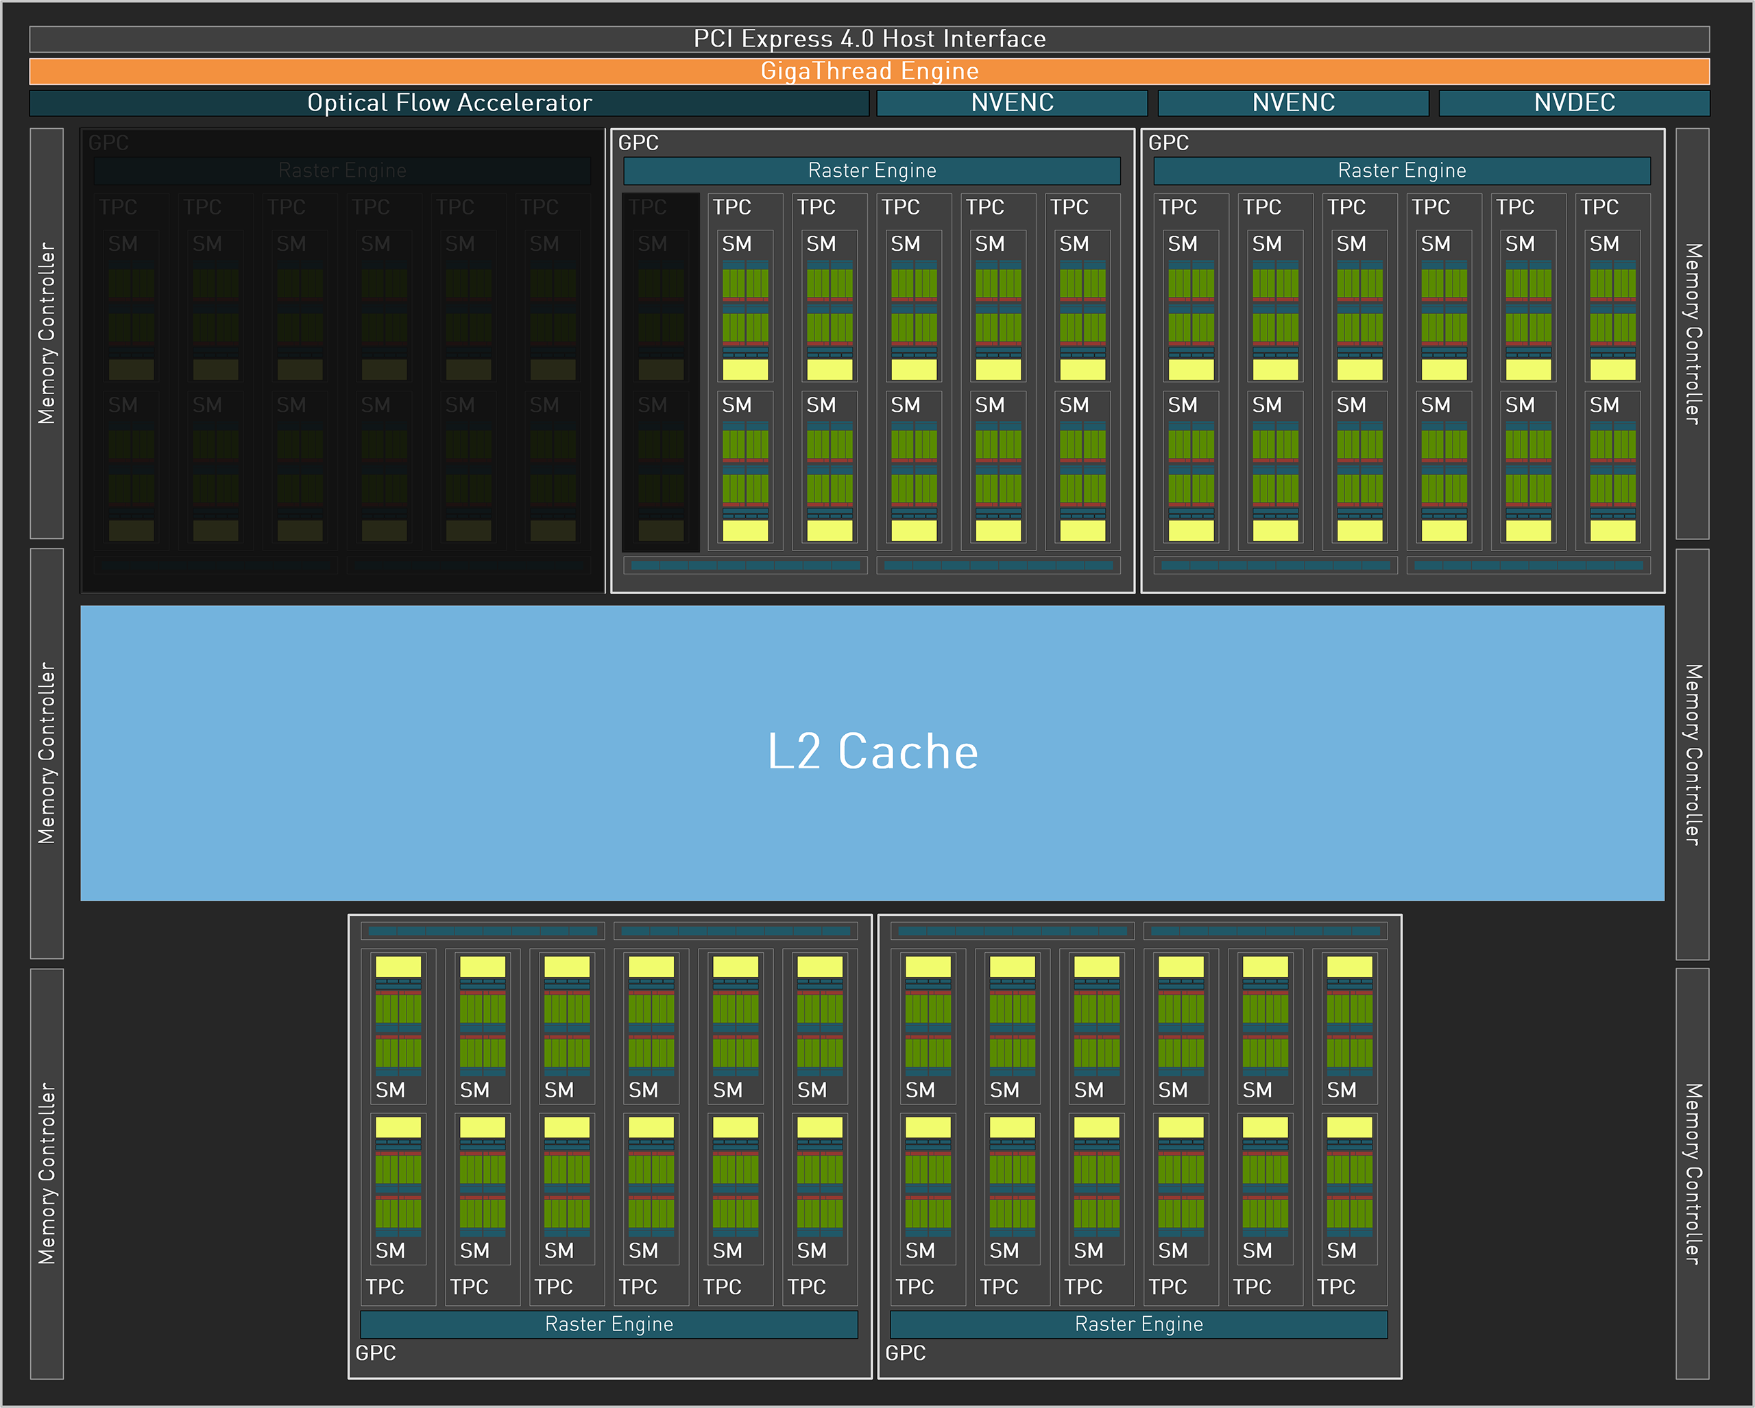This screenshot has width=1755, height=1408.
Task: Click the Optical Flow Accelerator block
Action: (449, 104)
